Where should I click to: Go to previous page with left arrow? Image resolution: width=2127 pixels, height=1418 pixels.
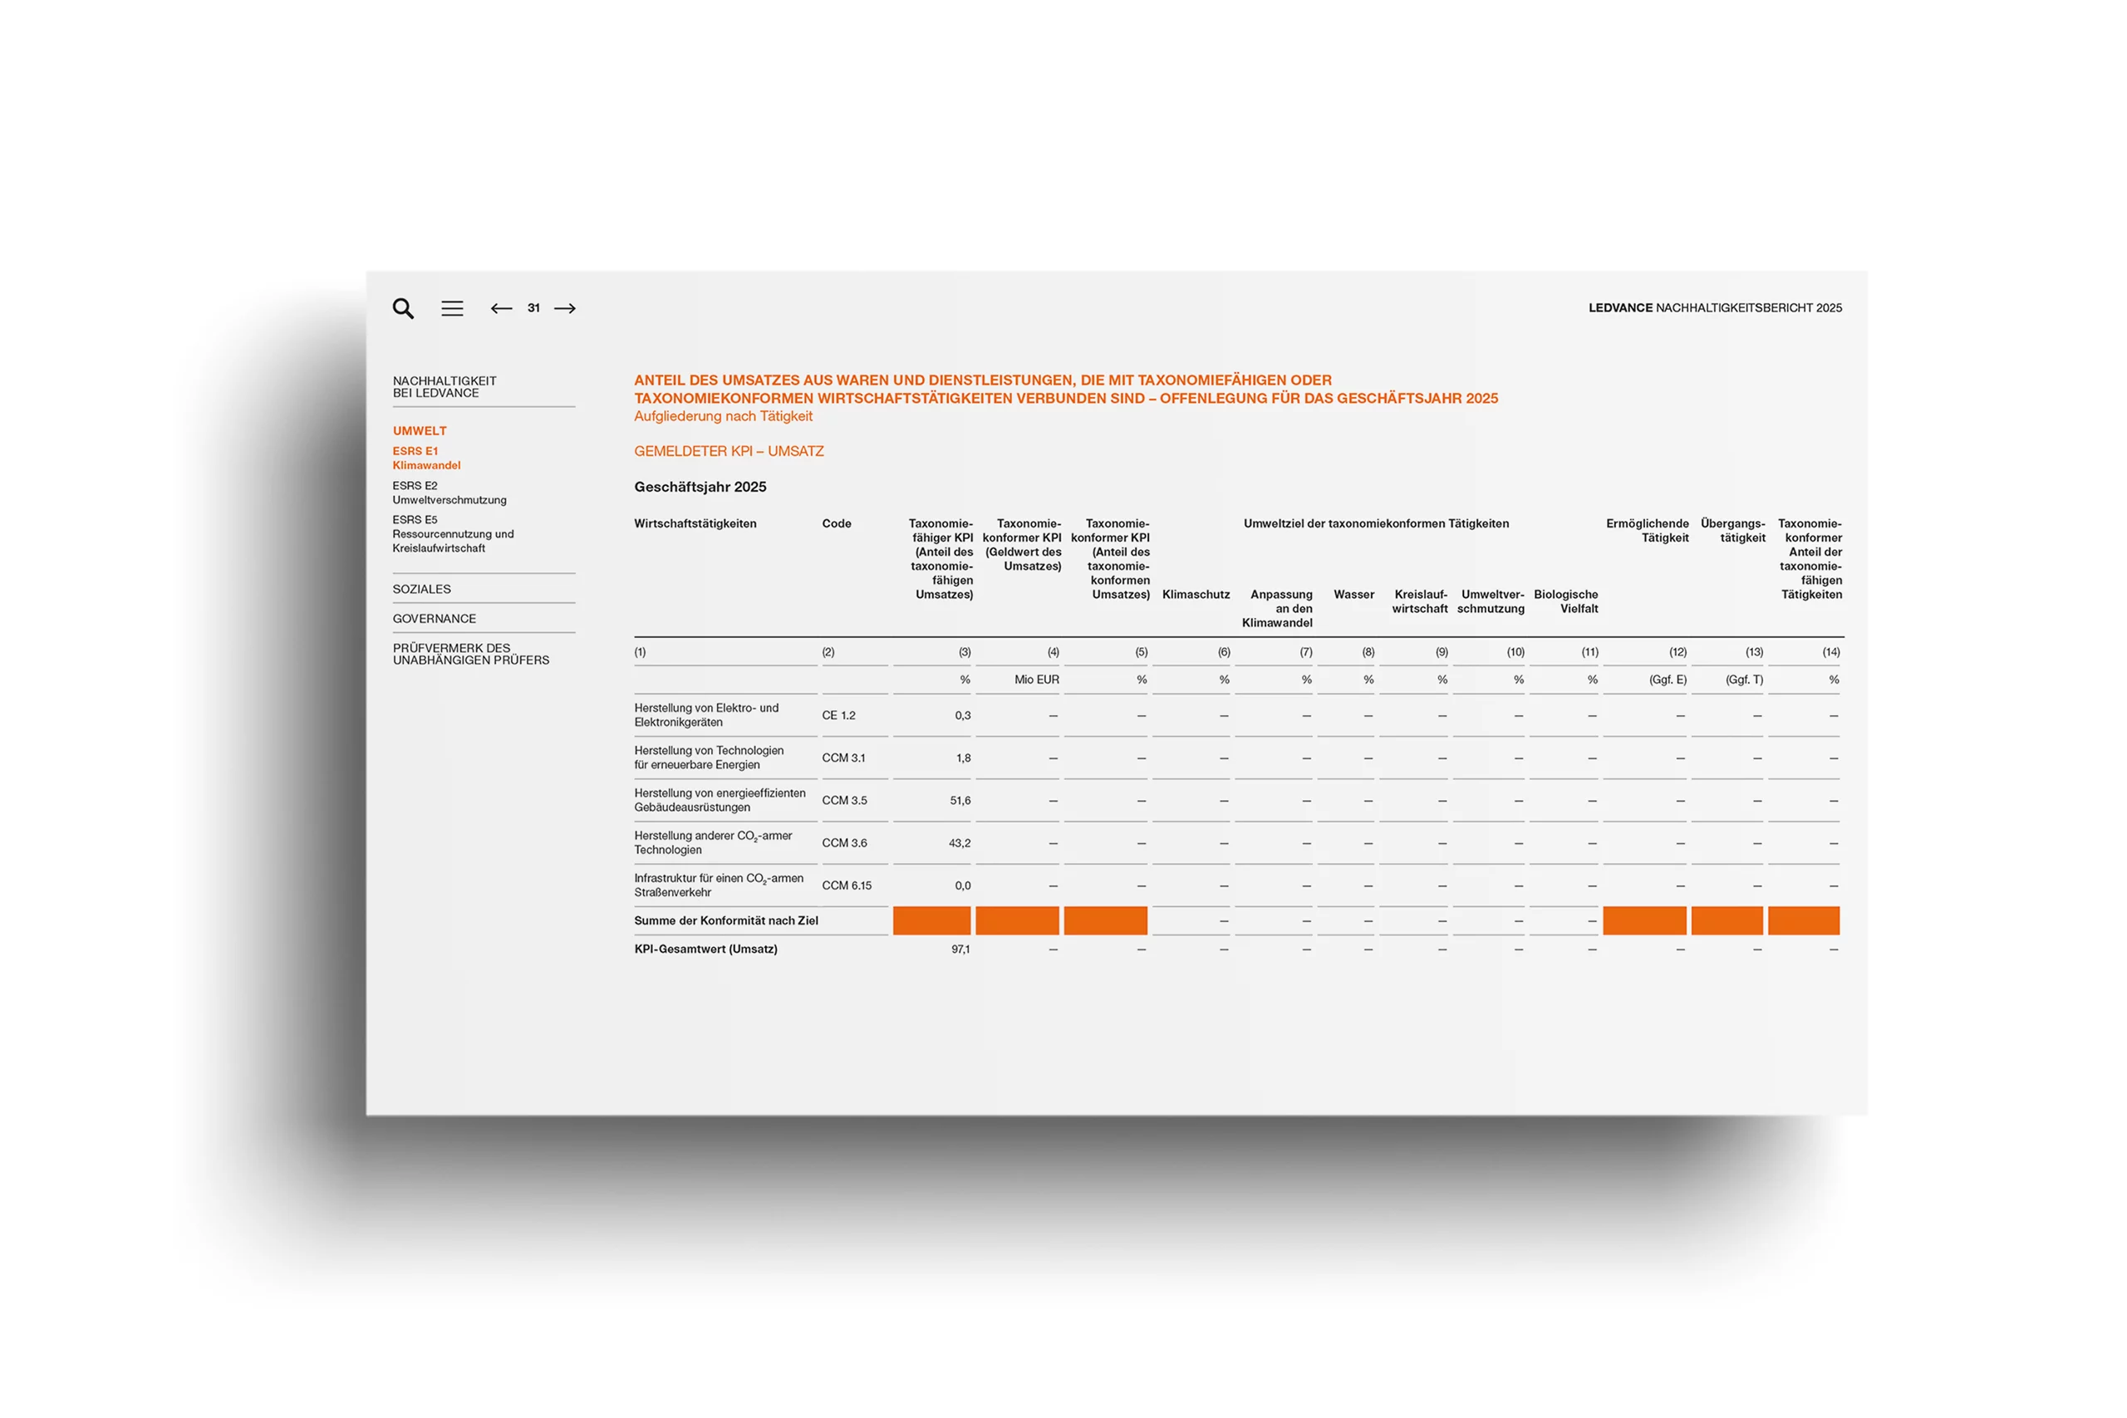[x=501, y=308]
